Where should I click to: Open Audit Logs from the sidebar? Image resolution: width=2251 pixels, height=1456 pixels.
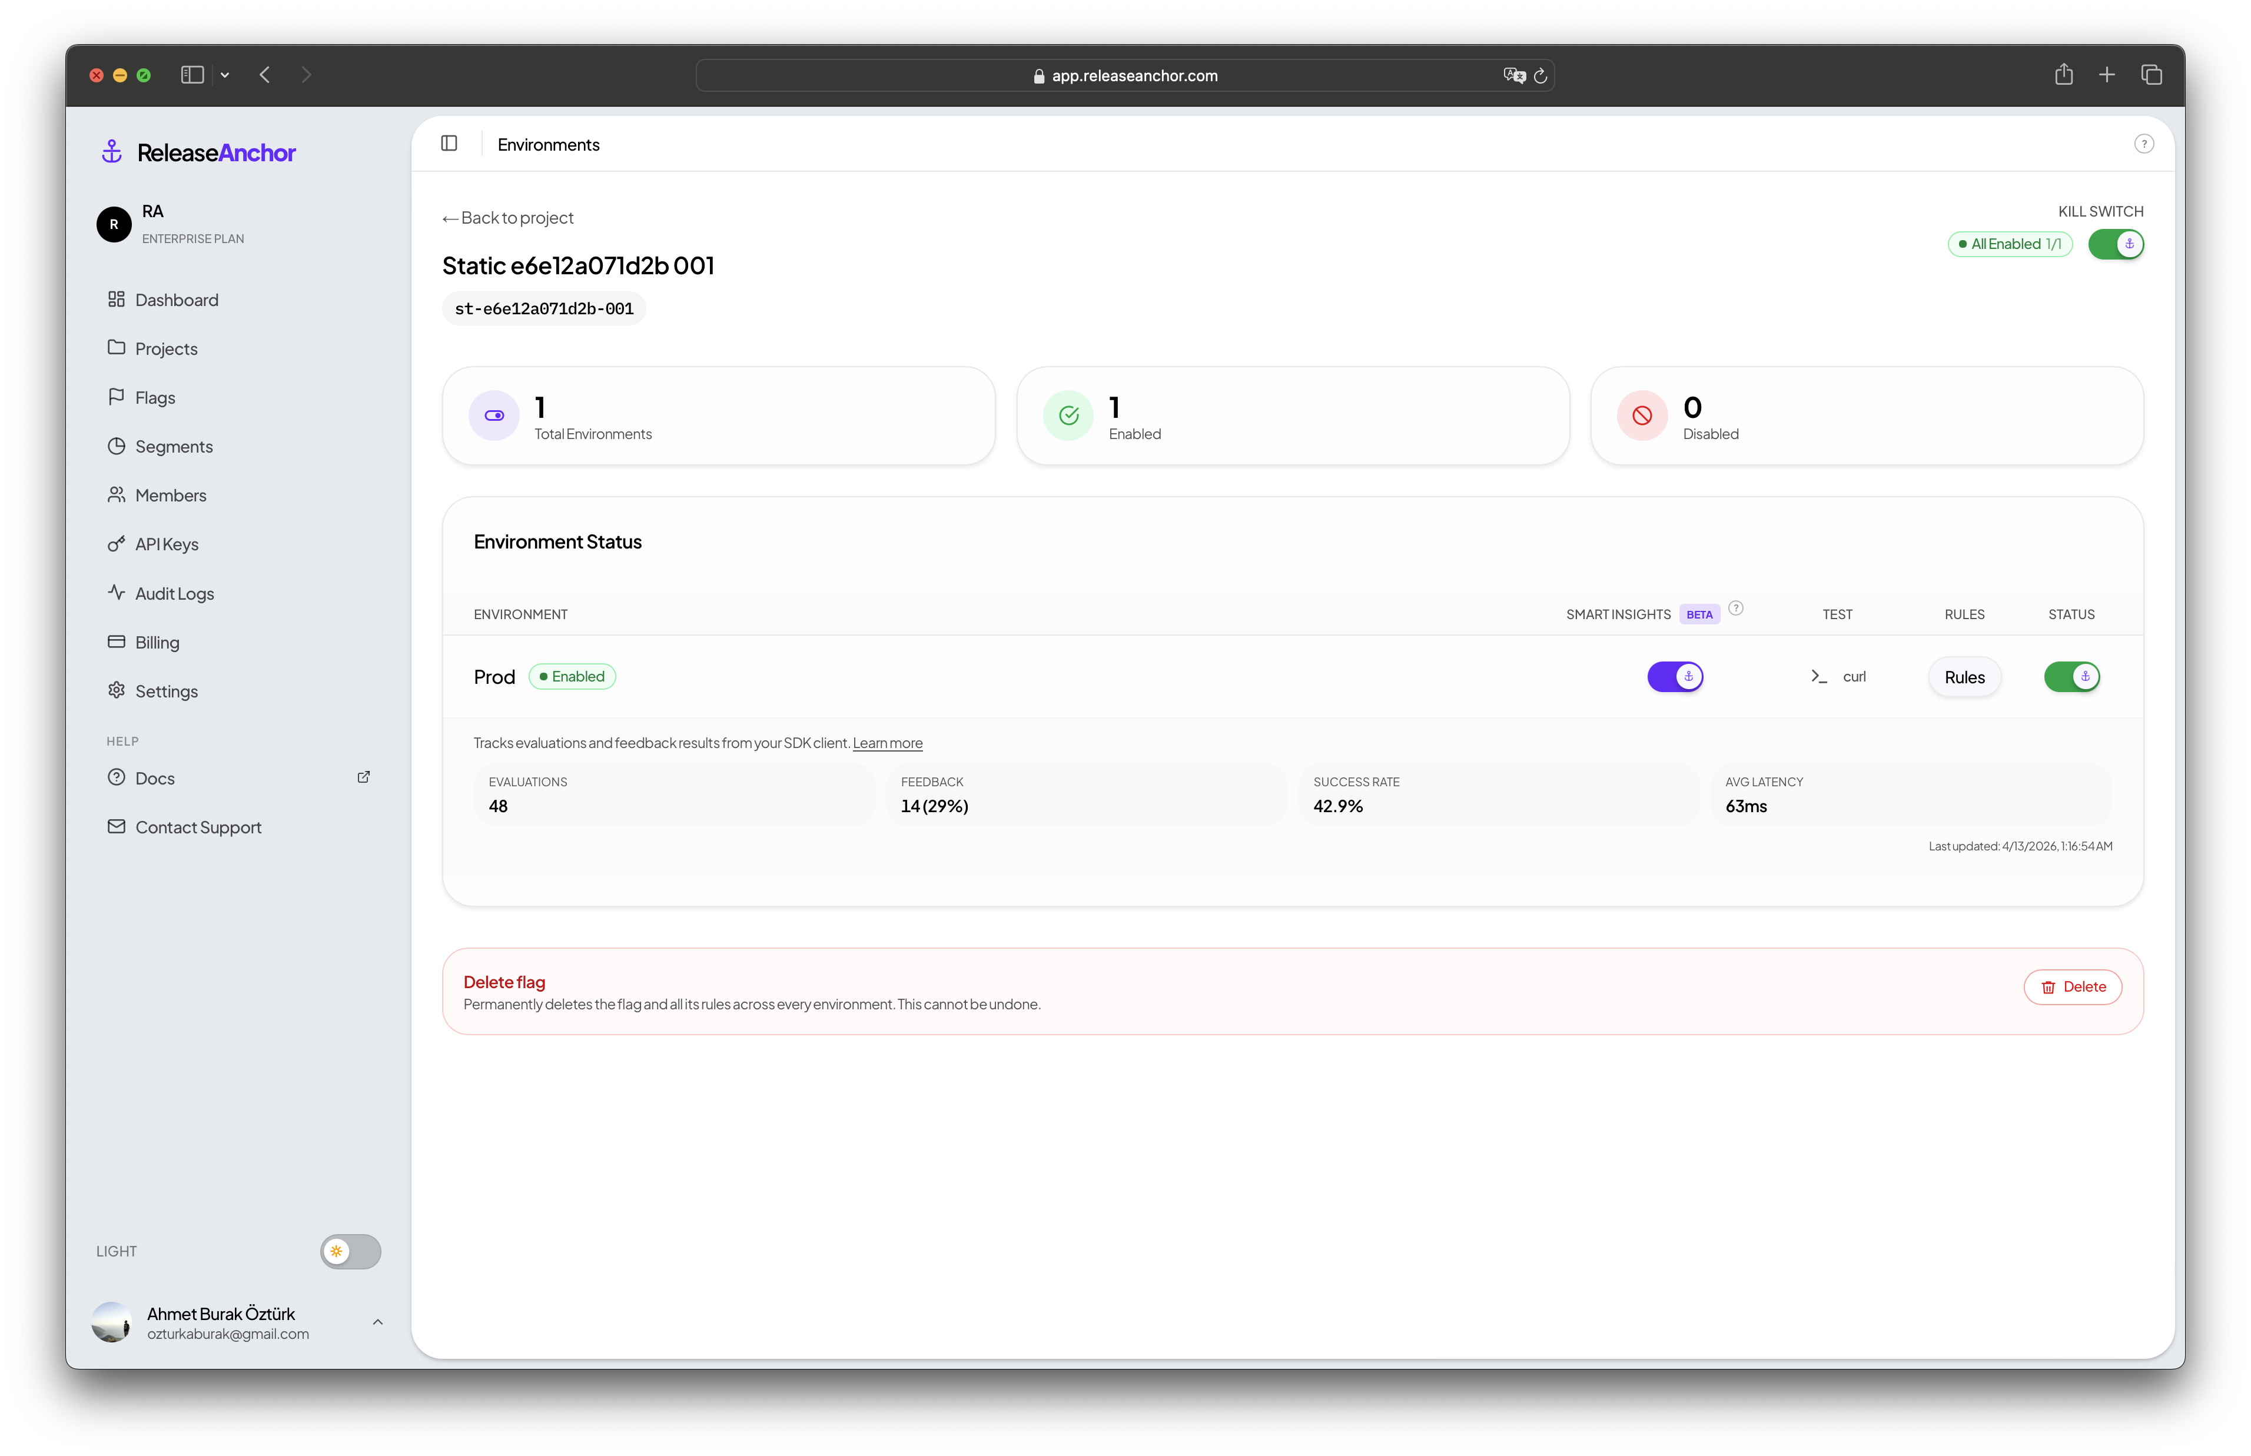pos(174,594)
